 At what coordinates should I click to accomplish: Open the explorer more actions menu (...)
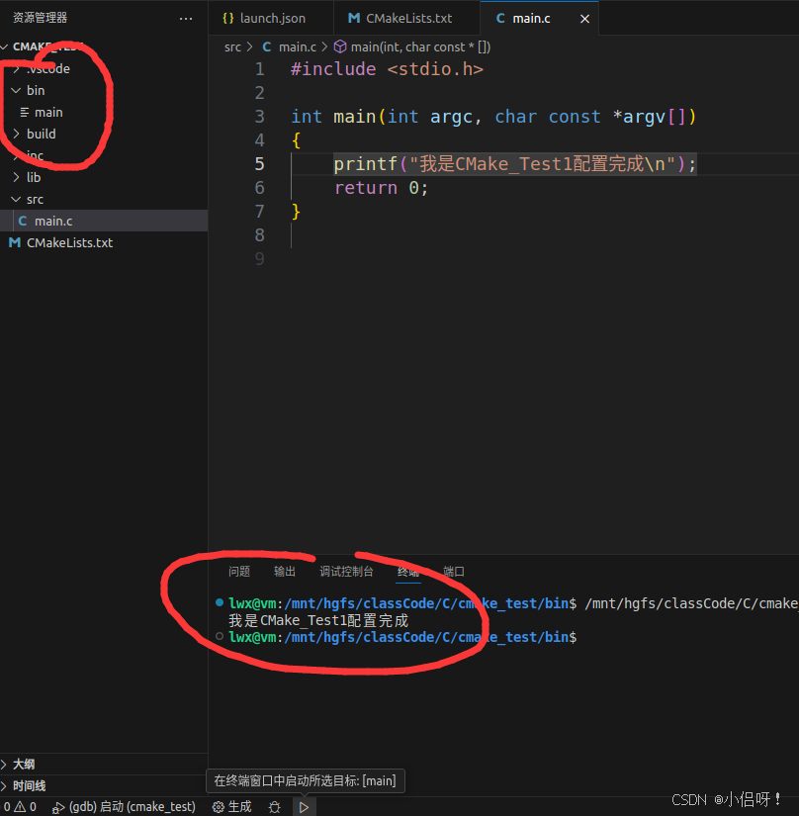(x=186, y=17)
